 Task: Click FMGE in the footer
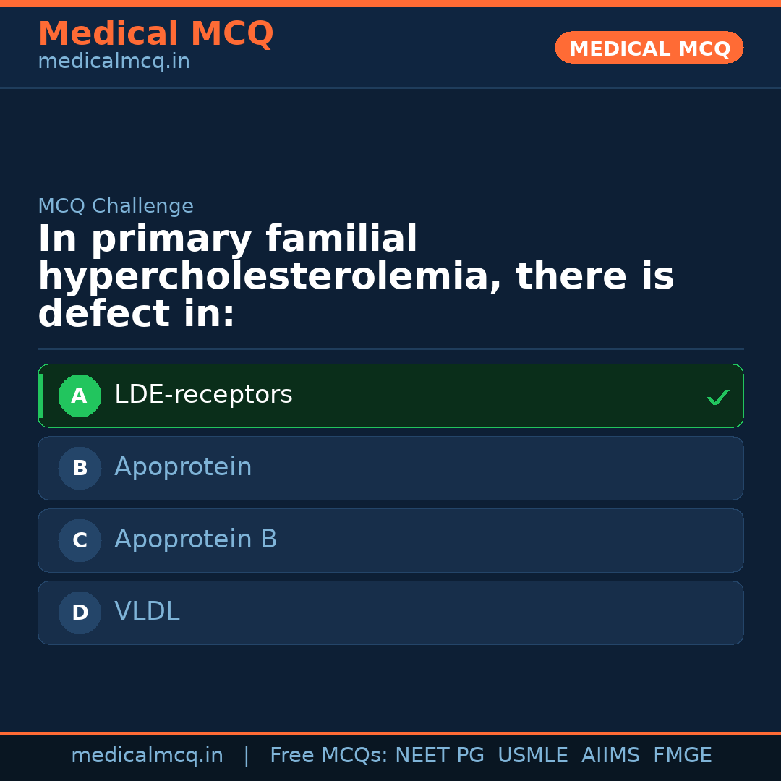point(682,756)
